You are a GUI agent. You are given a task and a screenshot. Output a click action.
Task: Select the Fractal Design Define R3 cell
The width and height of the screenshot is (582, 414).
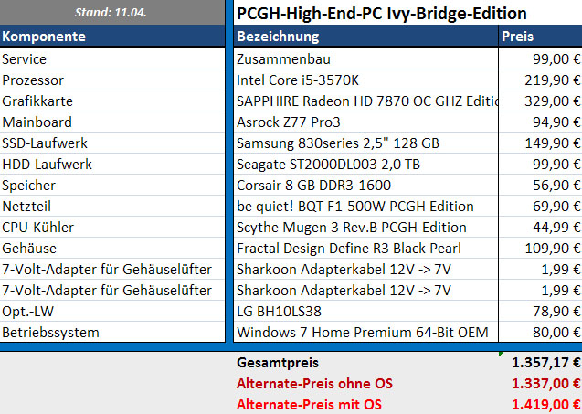[x=365, y=248]
